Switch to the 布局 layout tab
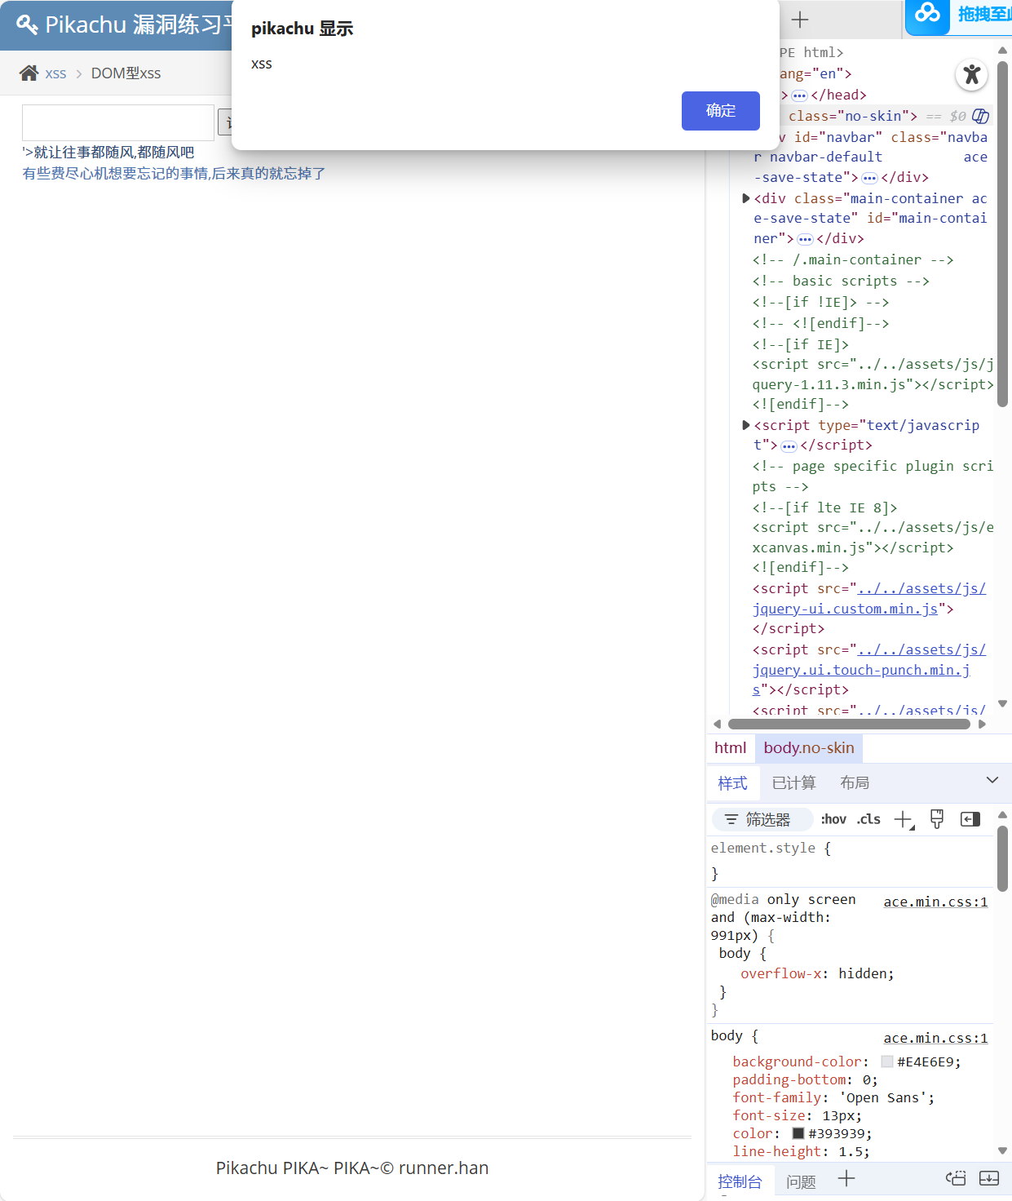The image size is (1012, 1201). pos(855,783)
